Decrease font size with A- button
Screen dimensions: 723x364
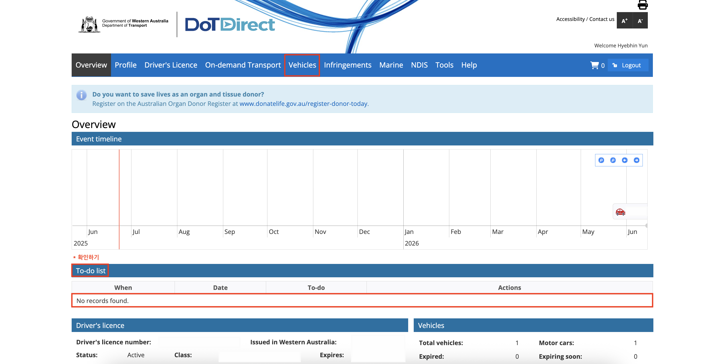[x=640, y=20]
